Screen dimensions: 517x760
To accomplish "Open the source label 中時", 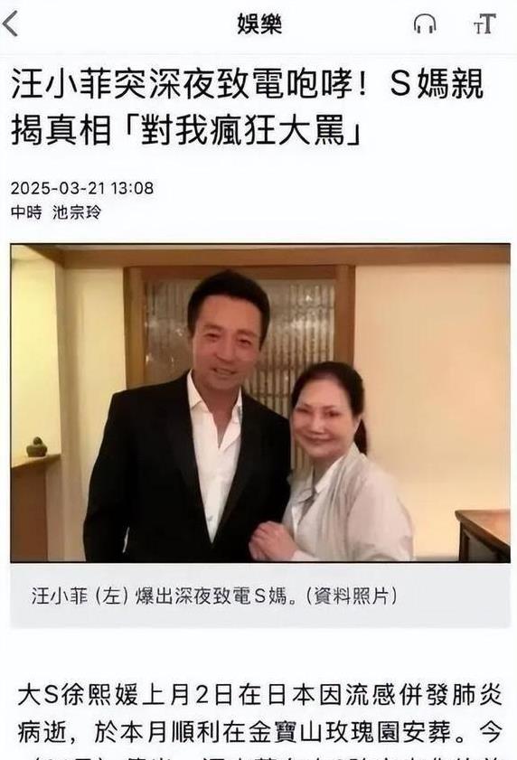I will pos(26,212).
